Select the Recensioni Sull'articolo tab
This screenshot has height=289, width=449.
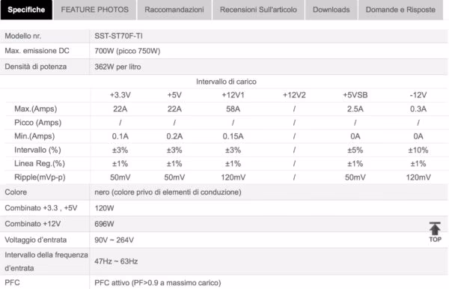(258, 10)
